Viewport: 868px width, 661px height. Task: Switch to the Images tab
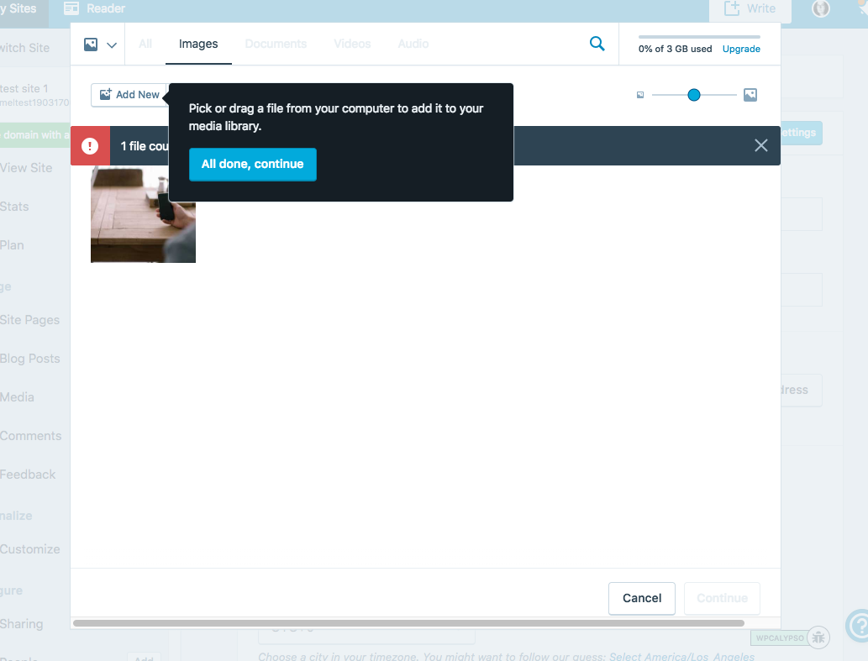pyautogui.click(x=198, y=44)
